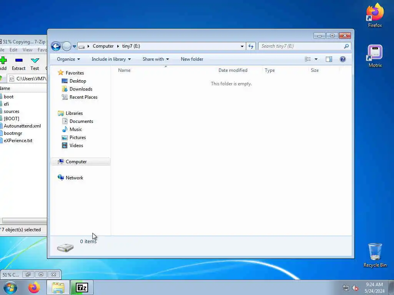Open the Organize menu
The height and width of the screenshot is (295, 394).
tap(68, 59)
